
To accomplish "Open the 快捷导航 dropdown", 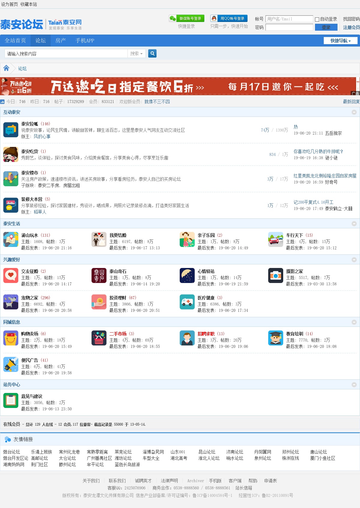I will click(x=340, y=41).
